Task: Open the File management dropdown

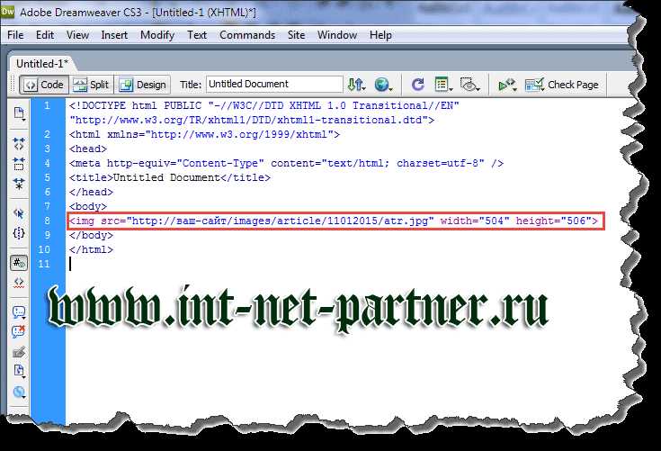Action: [x=356, y=85]
